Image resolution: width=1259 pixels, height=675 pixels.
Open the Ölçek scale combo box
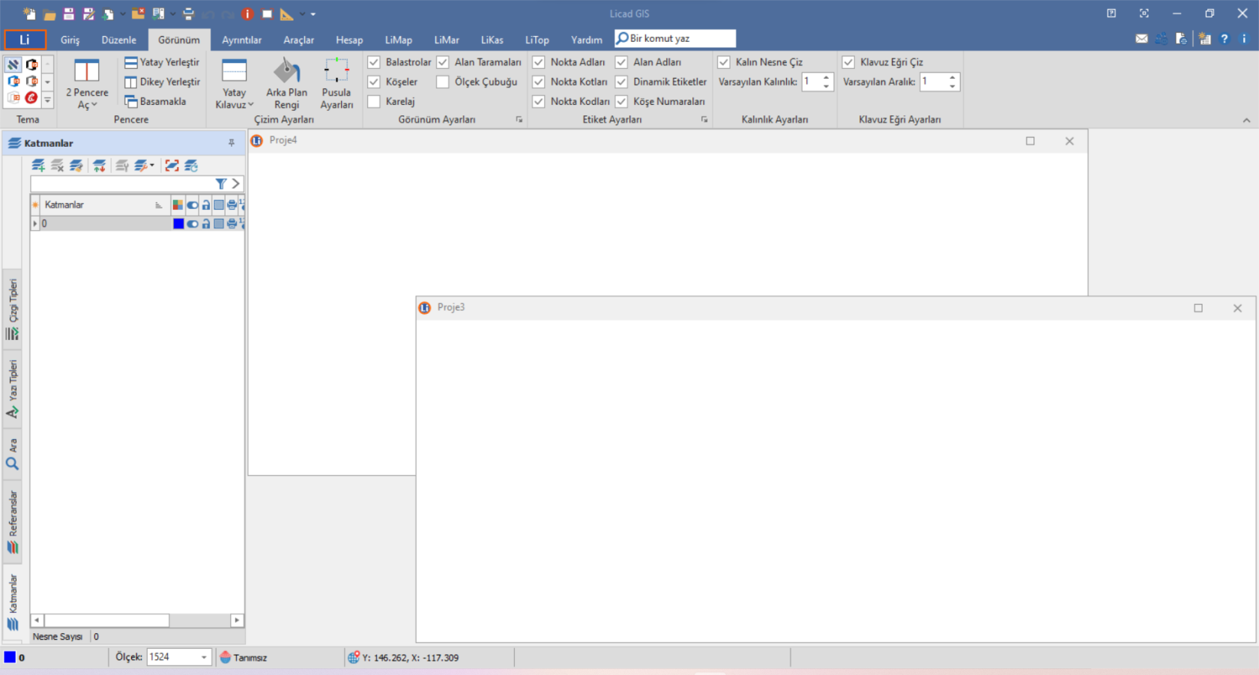pos(178,657)
